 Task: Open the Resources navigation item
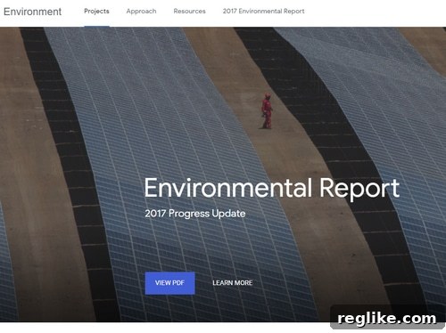189,12
